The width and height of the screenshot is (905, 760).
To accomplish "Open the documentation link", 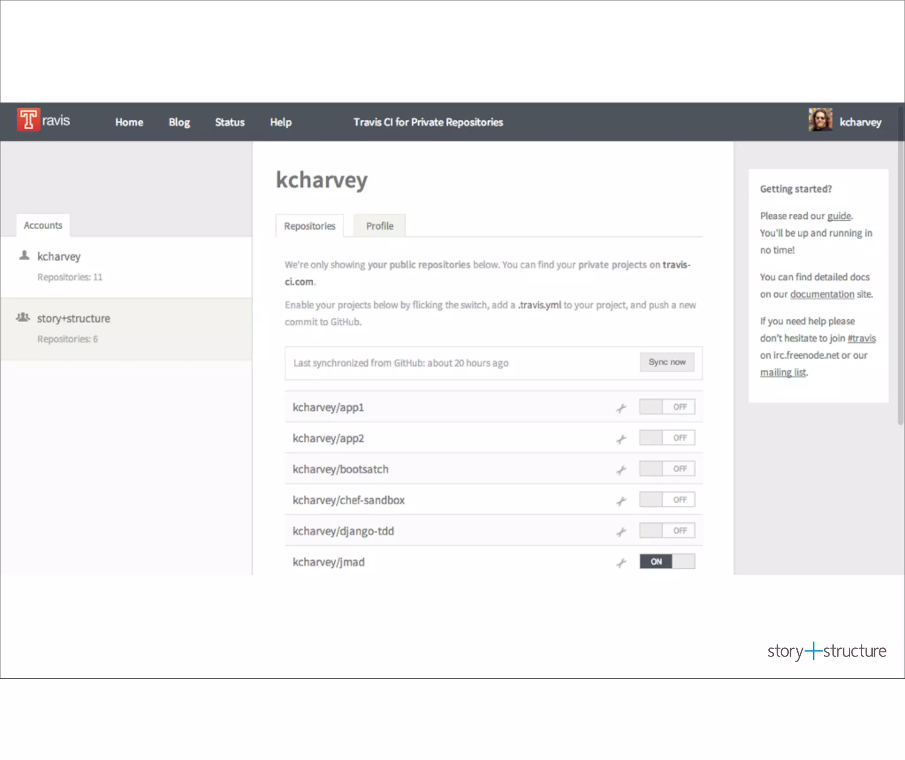I will (x=822, y=294).
